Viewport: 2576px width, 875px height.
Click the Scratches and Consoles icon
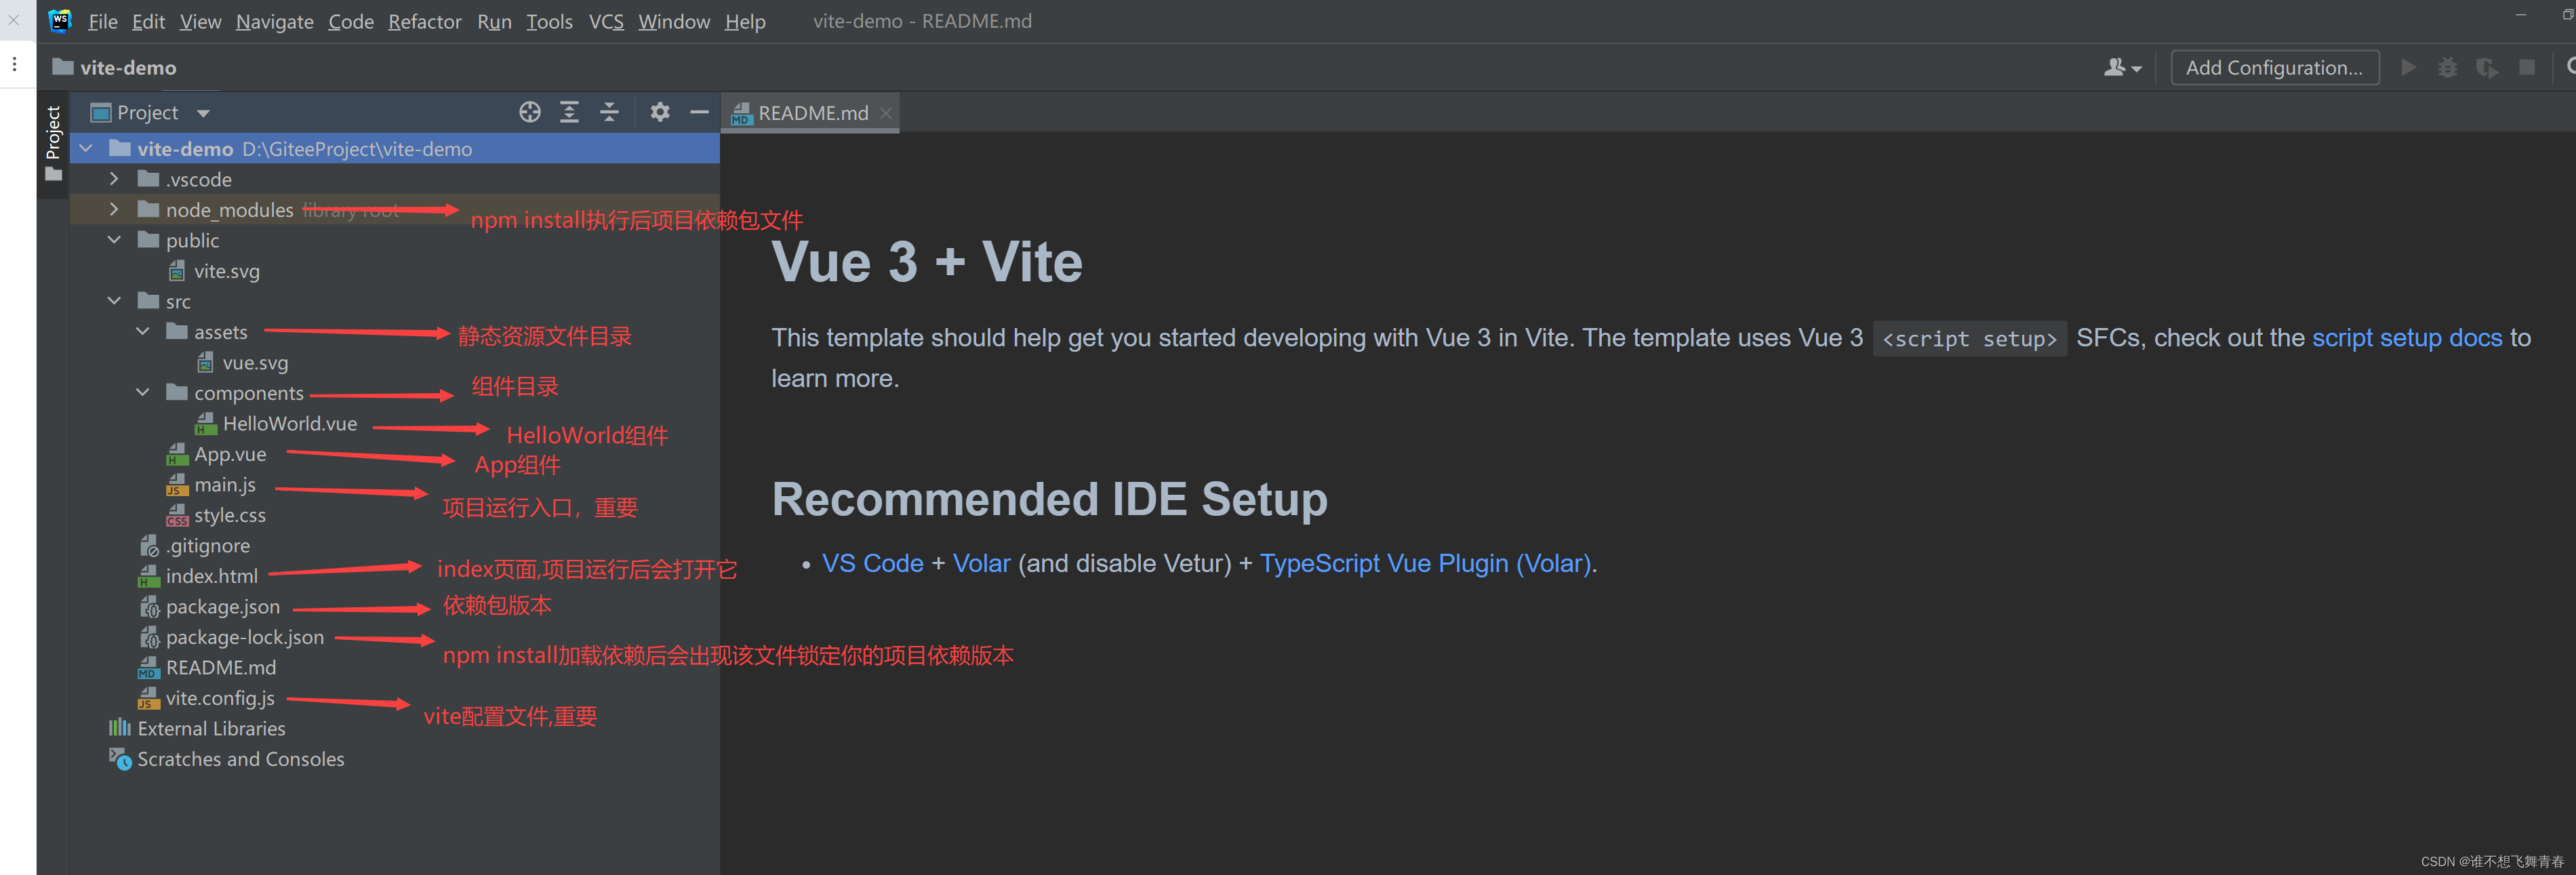point(120,759)
